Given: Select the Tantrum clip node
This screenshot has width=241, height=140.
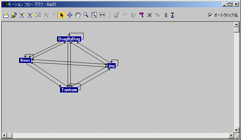Looking at the screenshot, I should (x=69, y=90).
